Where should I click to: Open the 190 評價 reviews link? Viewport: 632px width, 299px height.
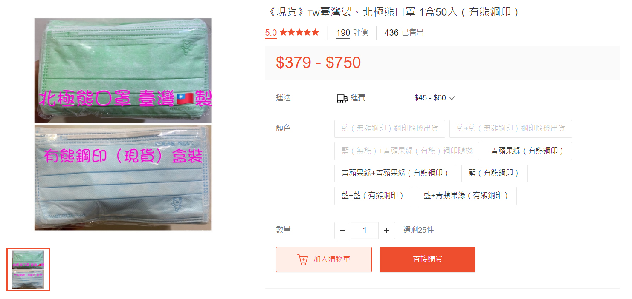[352, 33]
